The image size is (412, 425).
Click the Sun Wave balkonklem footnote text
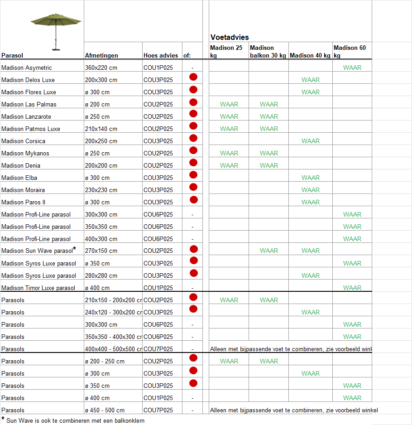click(75, 420)
